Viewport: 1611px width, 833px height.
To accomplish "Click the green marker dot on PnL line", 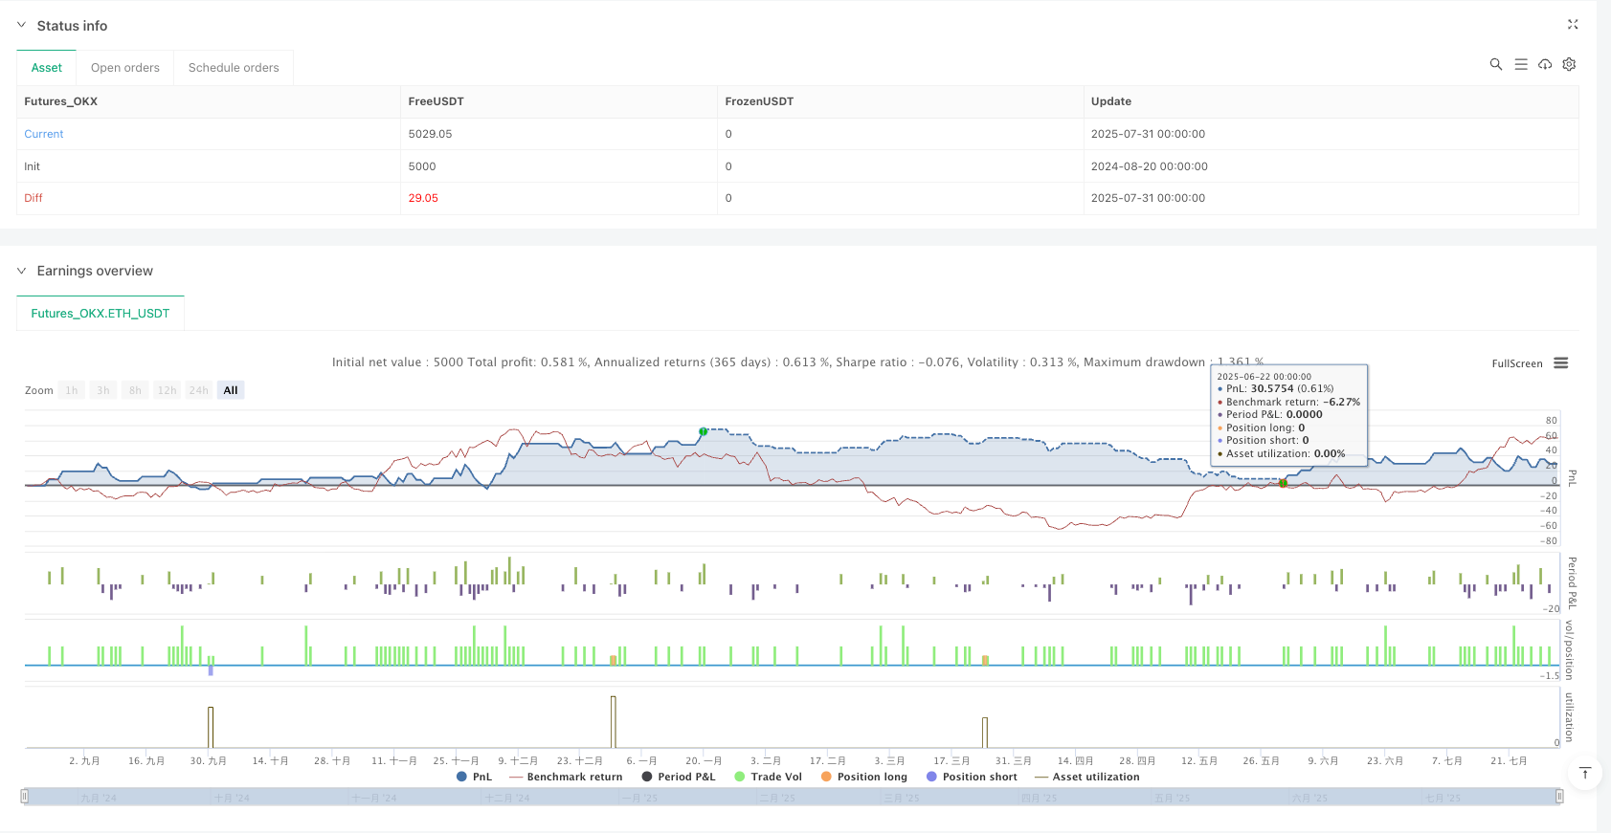I will (x=704, y=431).
